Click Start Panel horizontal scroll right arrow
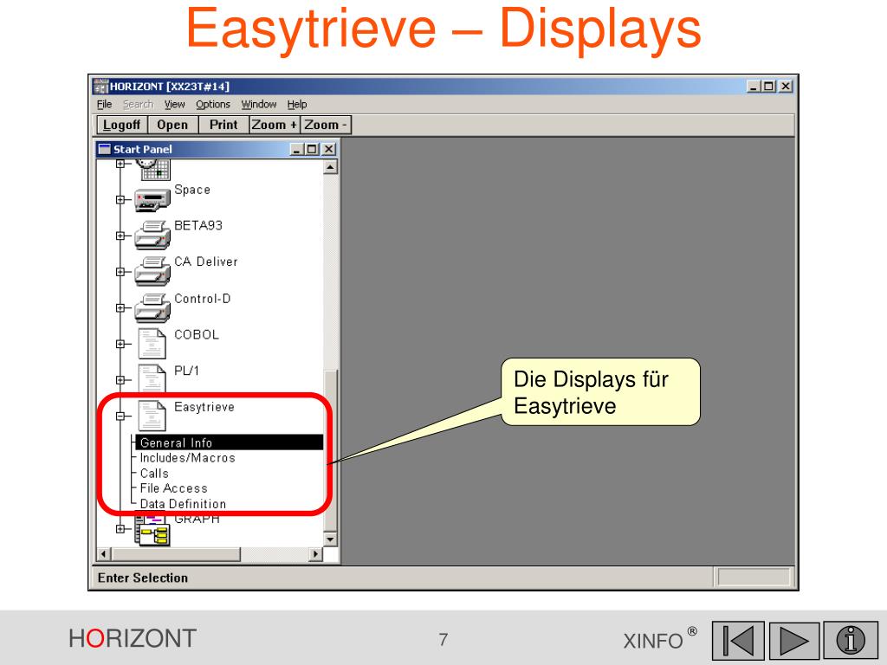The image size is (887, 665). tap(316, 554)
